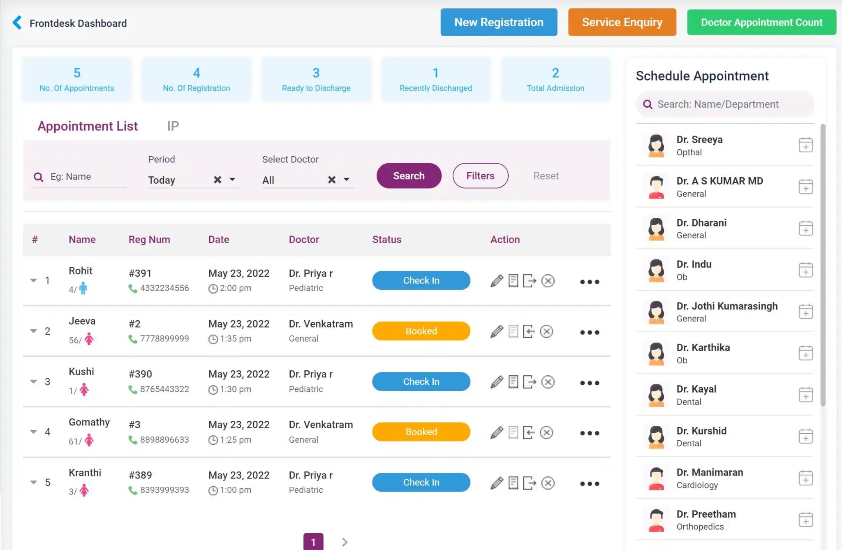Clear the Today period selection
This screenshot has width=842, height=550.
(x=217, y=180)
